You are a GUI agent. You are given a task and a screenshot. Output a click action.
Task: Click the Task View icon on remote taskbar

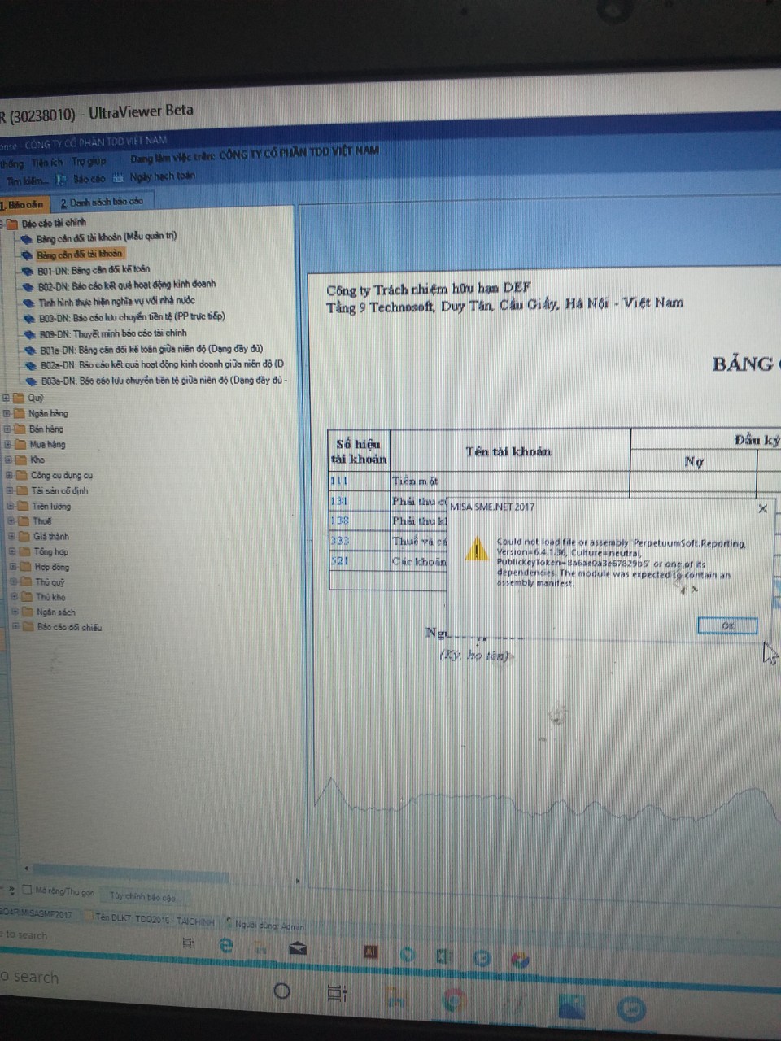pyautogui.click(x=189, y=943)
